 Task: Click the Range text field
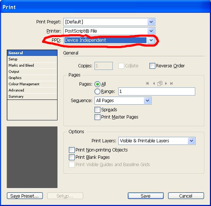[x=157, y=91]
